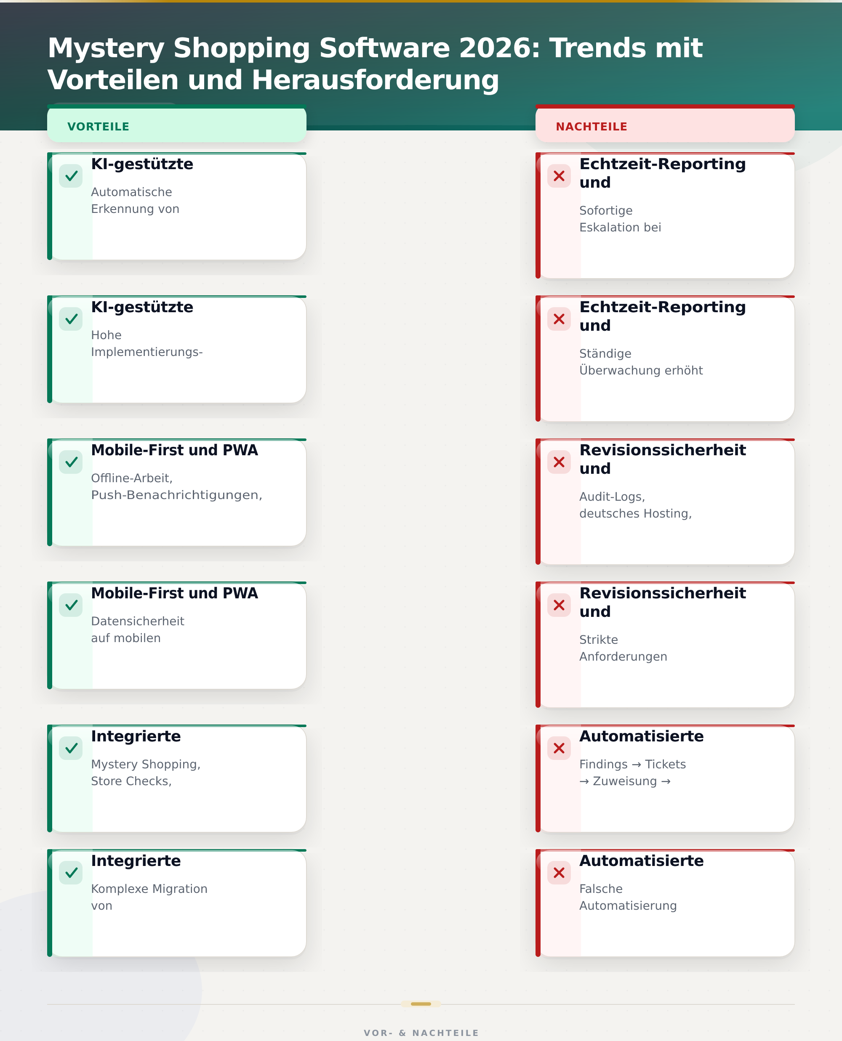Image resolution: width=842 pixels, height=1041 pixels.
Task: Click red X icon beside 'Findings → Tickets'
Action: click(x=559, y=748)
